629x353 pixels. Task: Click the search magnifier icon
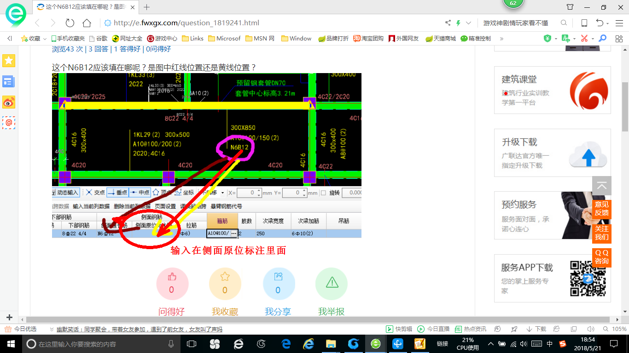(x=564, y=23)
